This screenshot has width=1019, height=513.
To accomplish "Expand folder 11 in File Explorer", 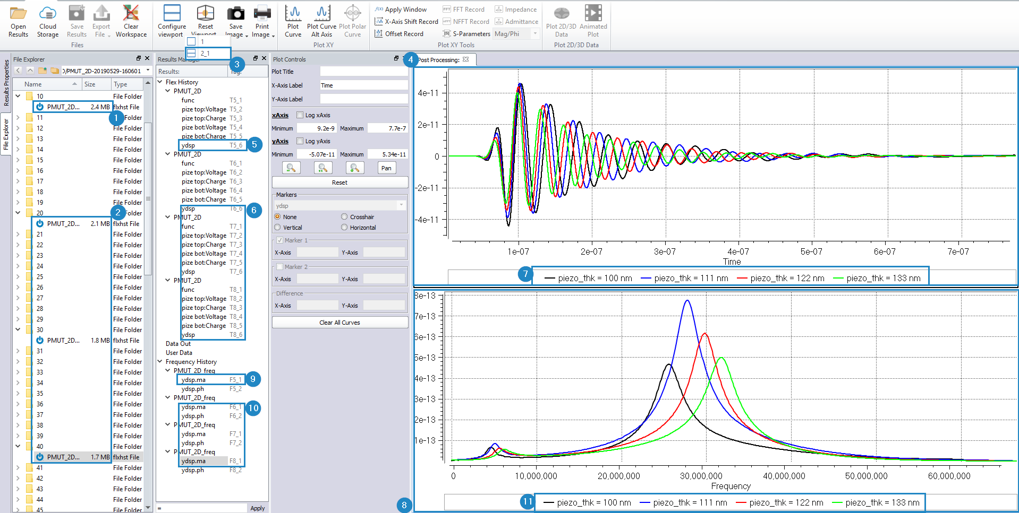I will tap(18, 117).
